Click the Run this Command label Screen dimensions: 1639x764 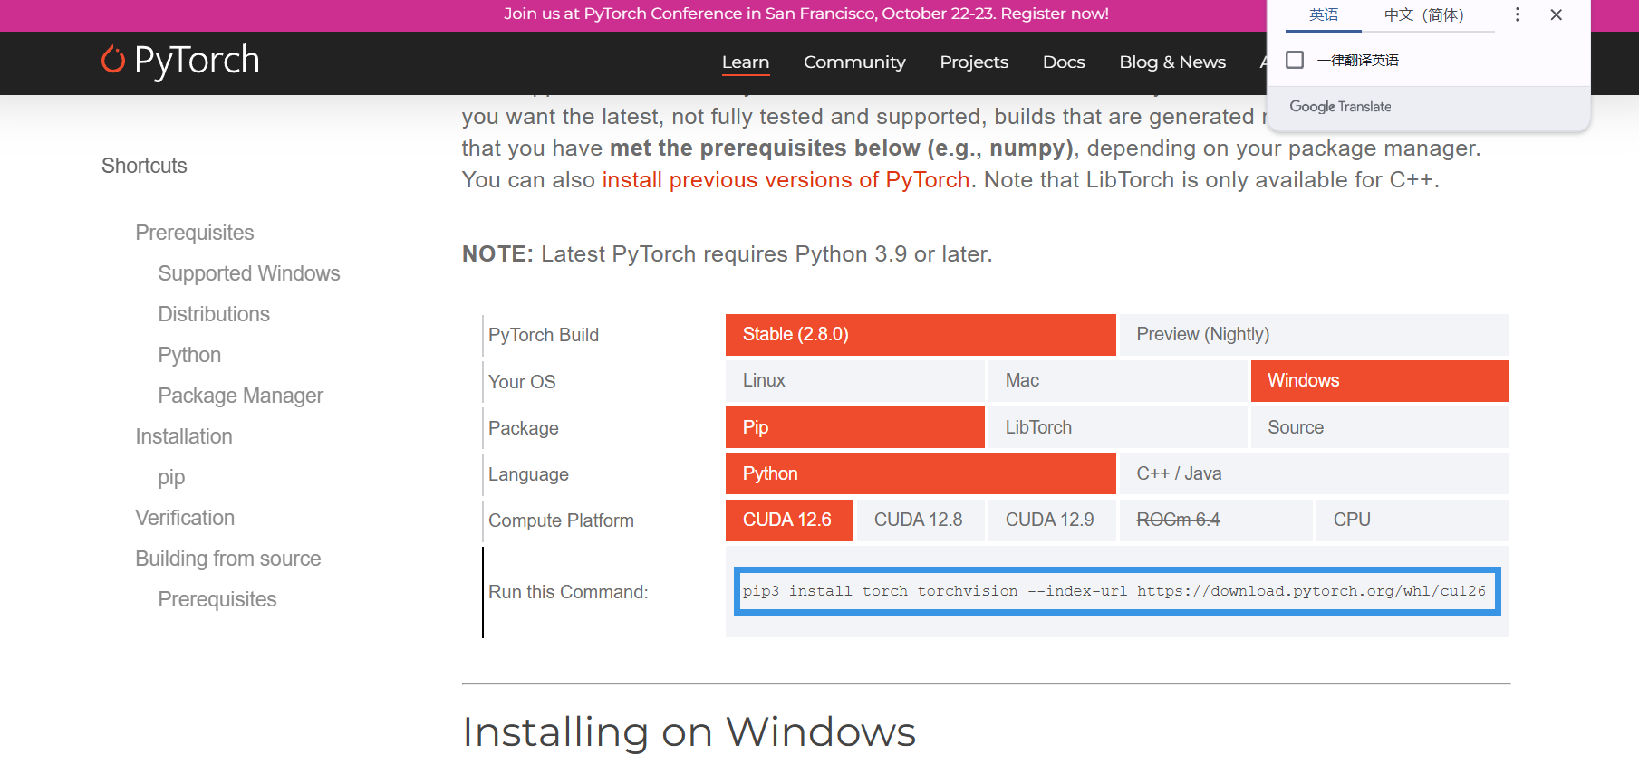[568, 592]
